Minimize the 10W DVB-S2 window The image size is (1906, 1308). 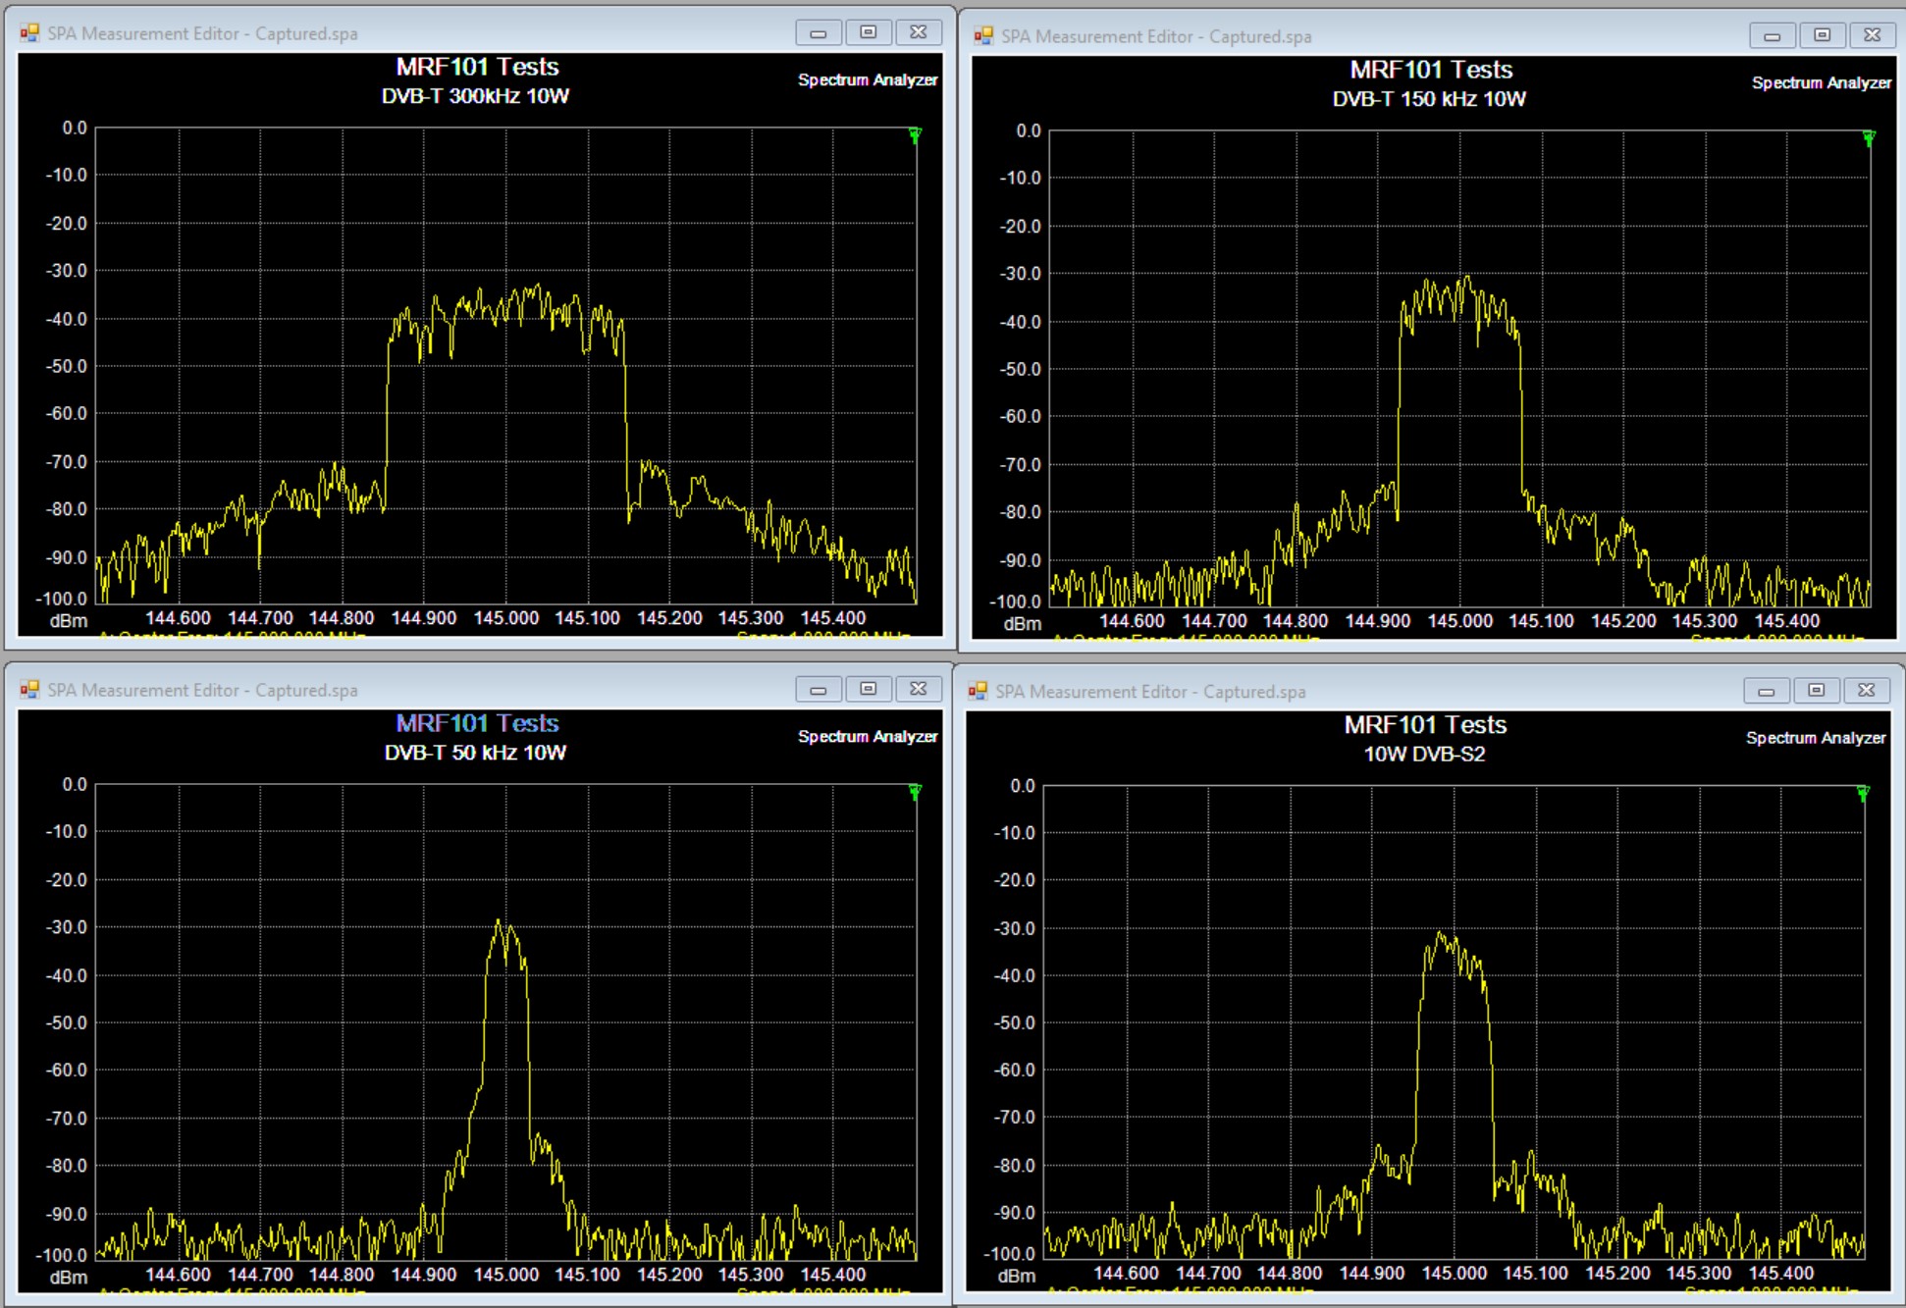(1767, 691)
